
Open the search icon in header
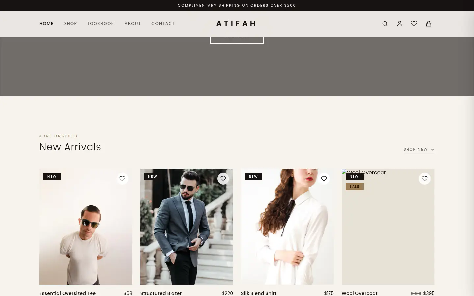(x=385, y=24)
